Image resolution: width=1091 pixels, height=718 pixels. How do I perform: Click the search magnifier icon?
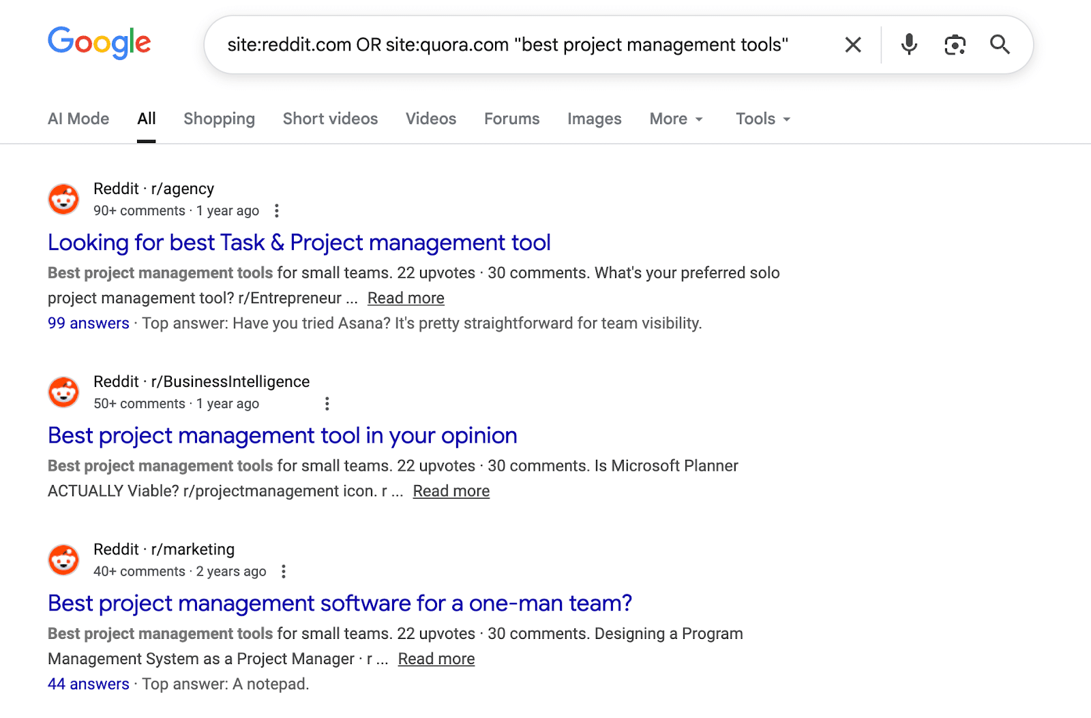coord(1000,44)
